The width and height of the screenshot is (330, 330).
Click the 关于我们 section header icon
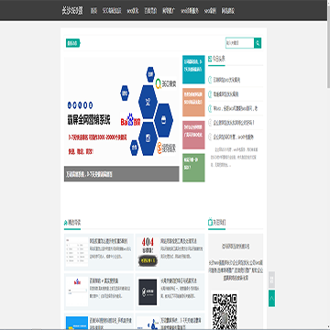(210, 222)
